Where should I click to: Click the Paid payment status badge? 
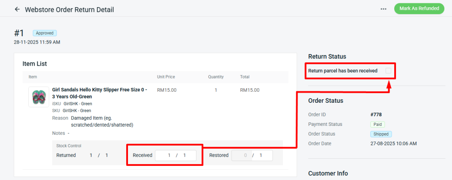378,124
